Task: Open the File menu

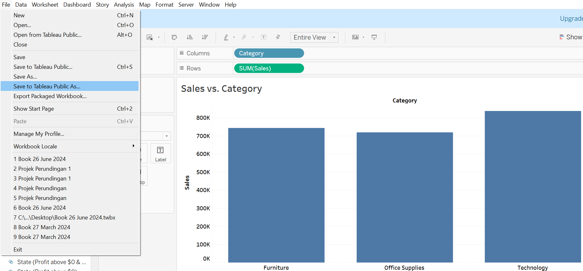Action: (6, 5)
